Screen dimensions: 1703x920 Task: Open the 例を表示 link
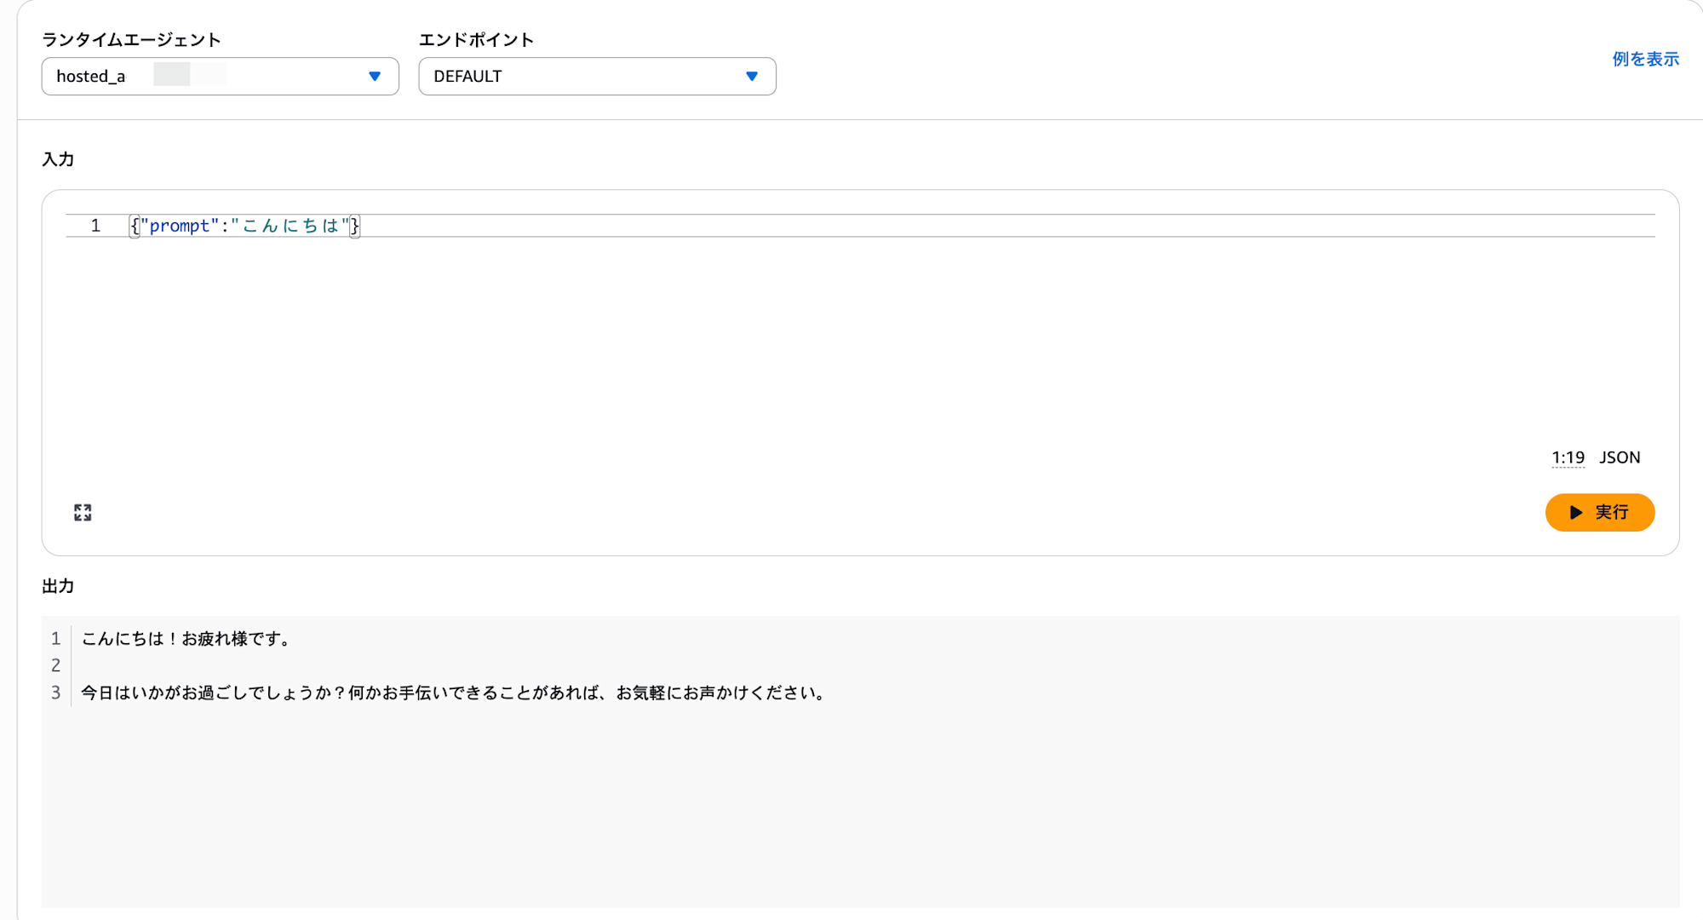click(x=1645, y=59)
